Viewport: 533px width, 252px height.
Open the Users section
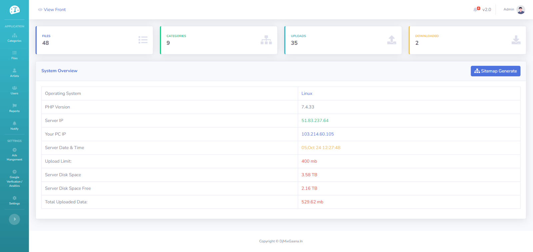[14, 90]
